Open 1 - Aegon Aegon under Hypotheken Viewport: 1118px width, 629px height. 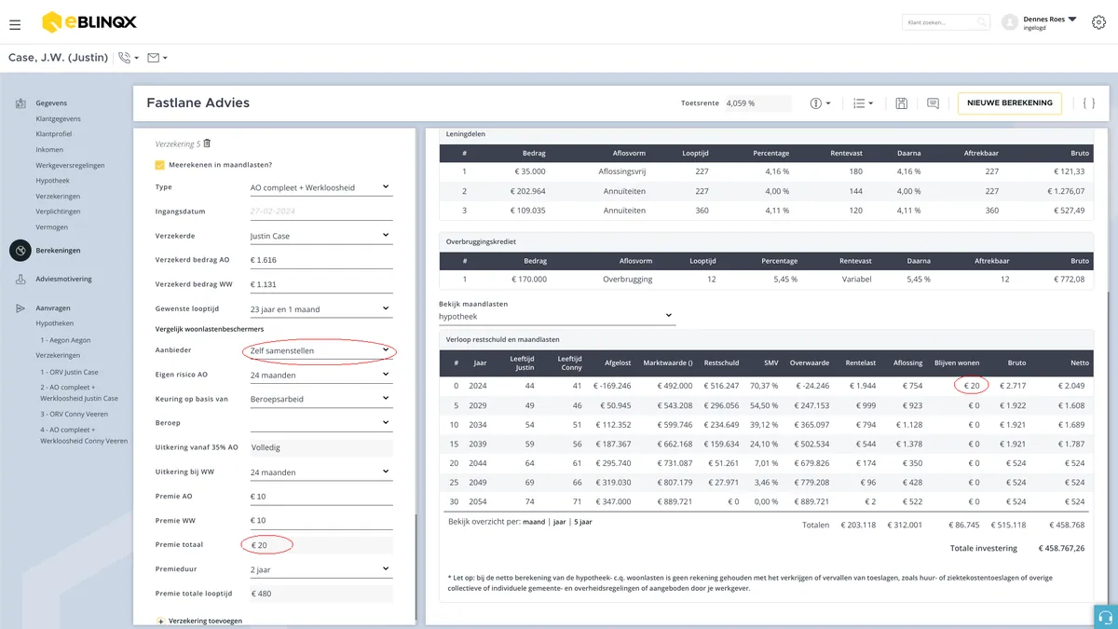tap(65, 340)
